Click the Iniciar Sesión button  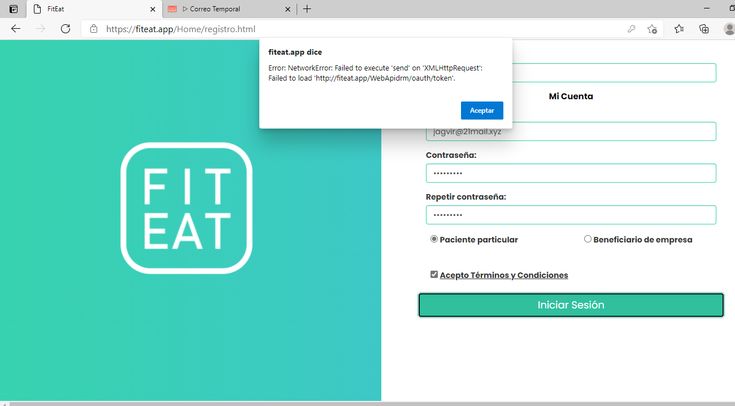click(x=571, y=305)
